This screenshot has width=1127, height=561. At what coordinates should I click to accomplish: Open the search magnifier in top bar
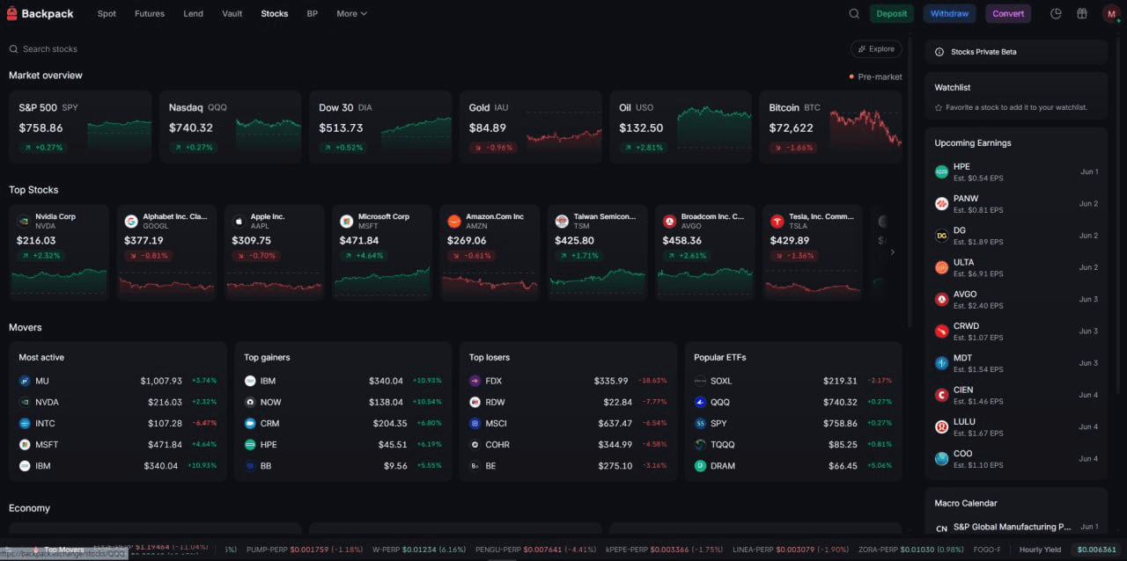click(x=854, y=13)
